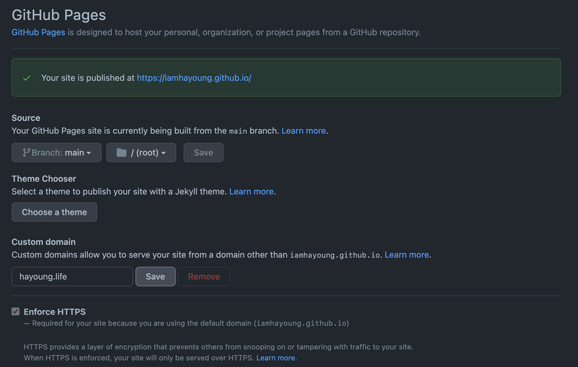
Task: Save the custom domain hayoung.life
Action: pyautogui.click(x=155, y=276)
